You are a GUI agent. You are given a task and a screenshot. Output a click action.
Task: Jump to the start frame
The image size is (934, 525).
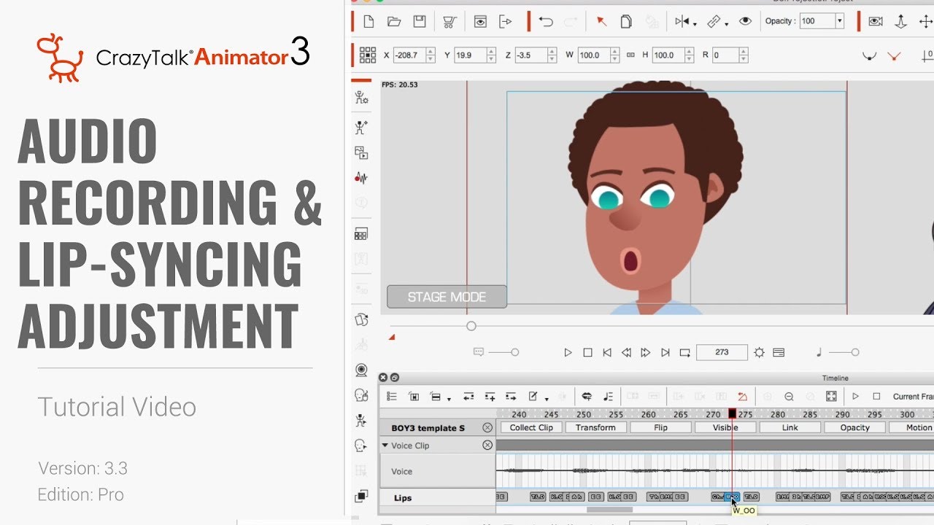pyautogui.click(x=607, y=352)
